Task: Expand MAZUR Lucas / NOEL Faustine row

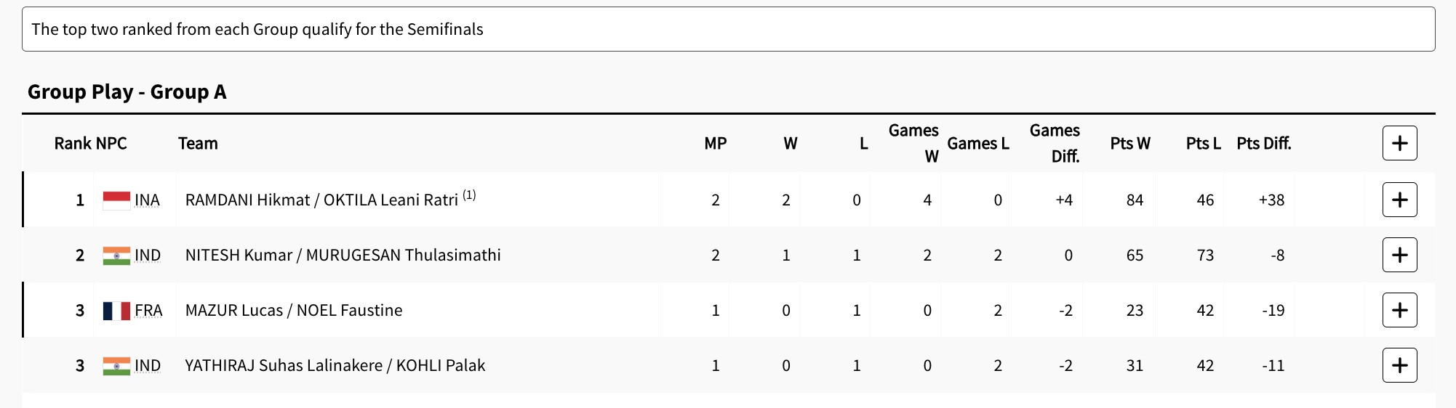Action: [1399, 310]
